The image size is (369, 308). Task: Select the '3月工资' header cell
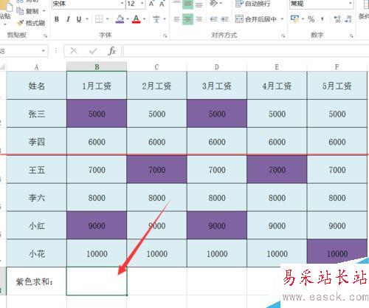(x=217, y=86)
